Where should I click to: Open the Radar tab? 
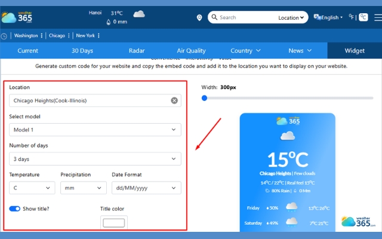click(x=137, y=51)
